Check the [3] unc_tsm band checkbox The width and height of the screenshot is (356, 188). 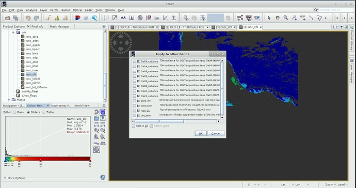[x=135, y=116]
